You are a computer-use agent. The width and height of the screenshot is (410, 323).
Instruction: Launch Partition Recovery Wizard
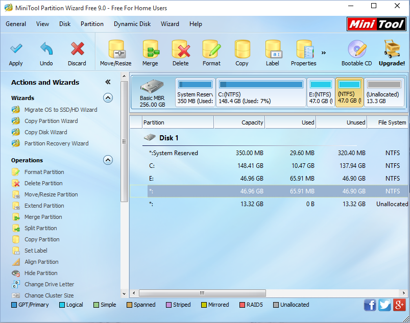(57, 143)
